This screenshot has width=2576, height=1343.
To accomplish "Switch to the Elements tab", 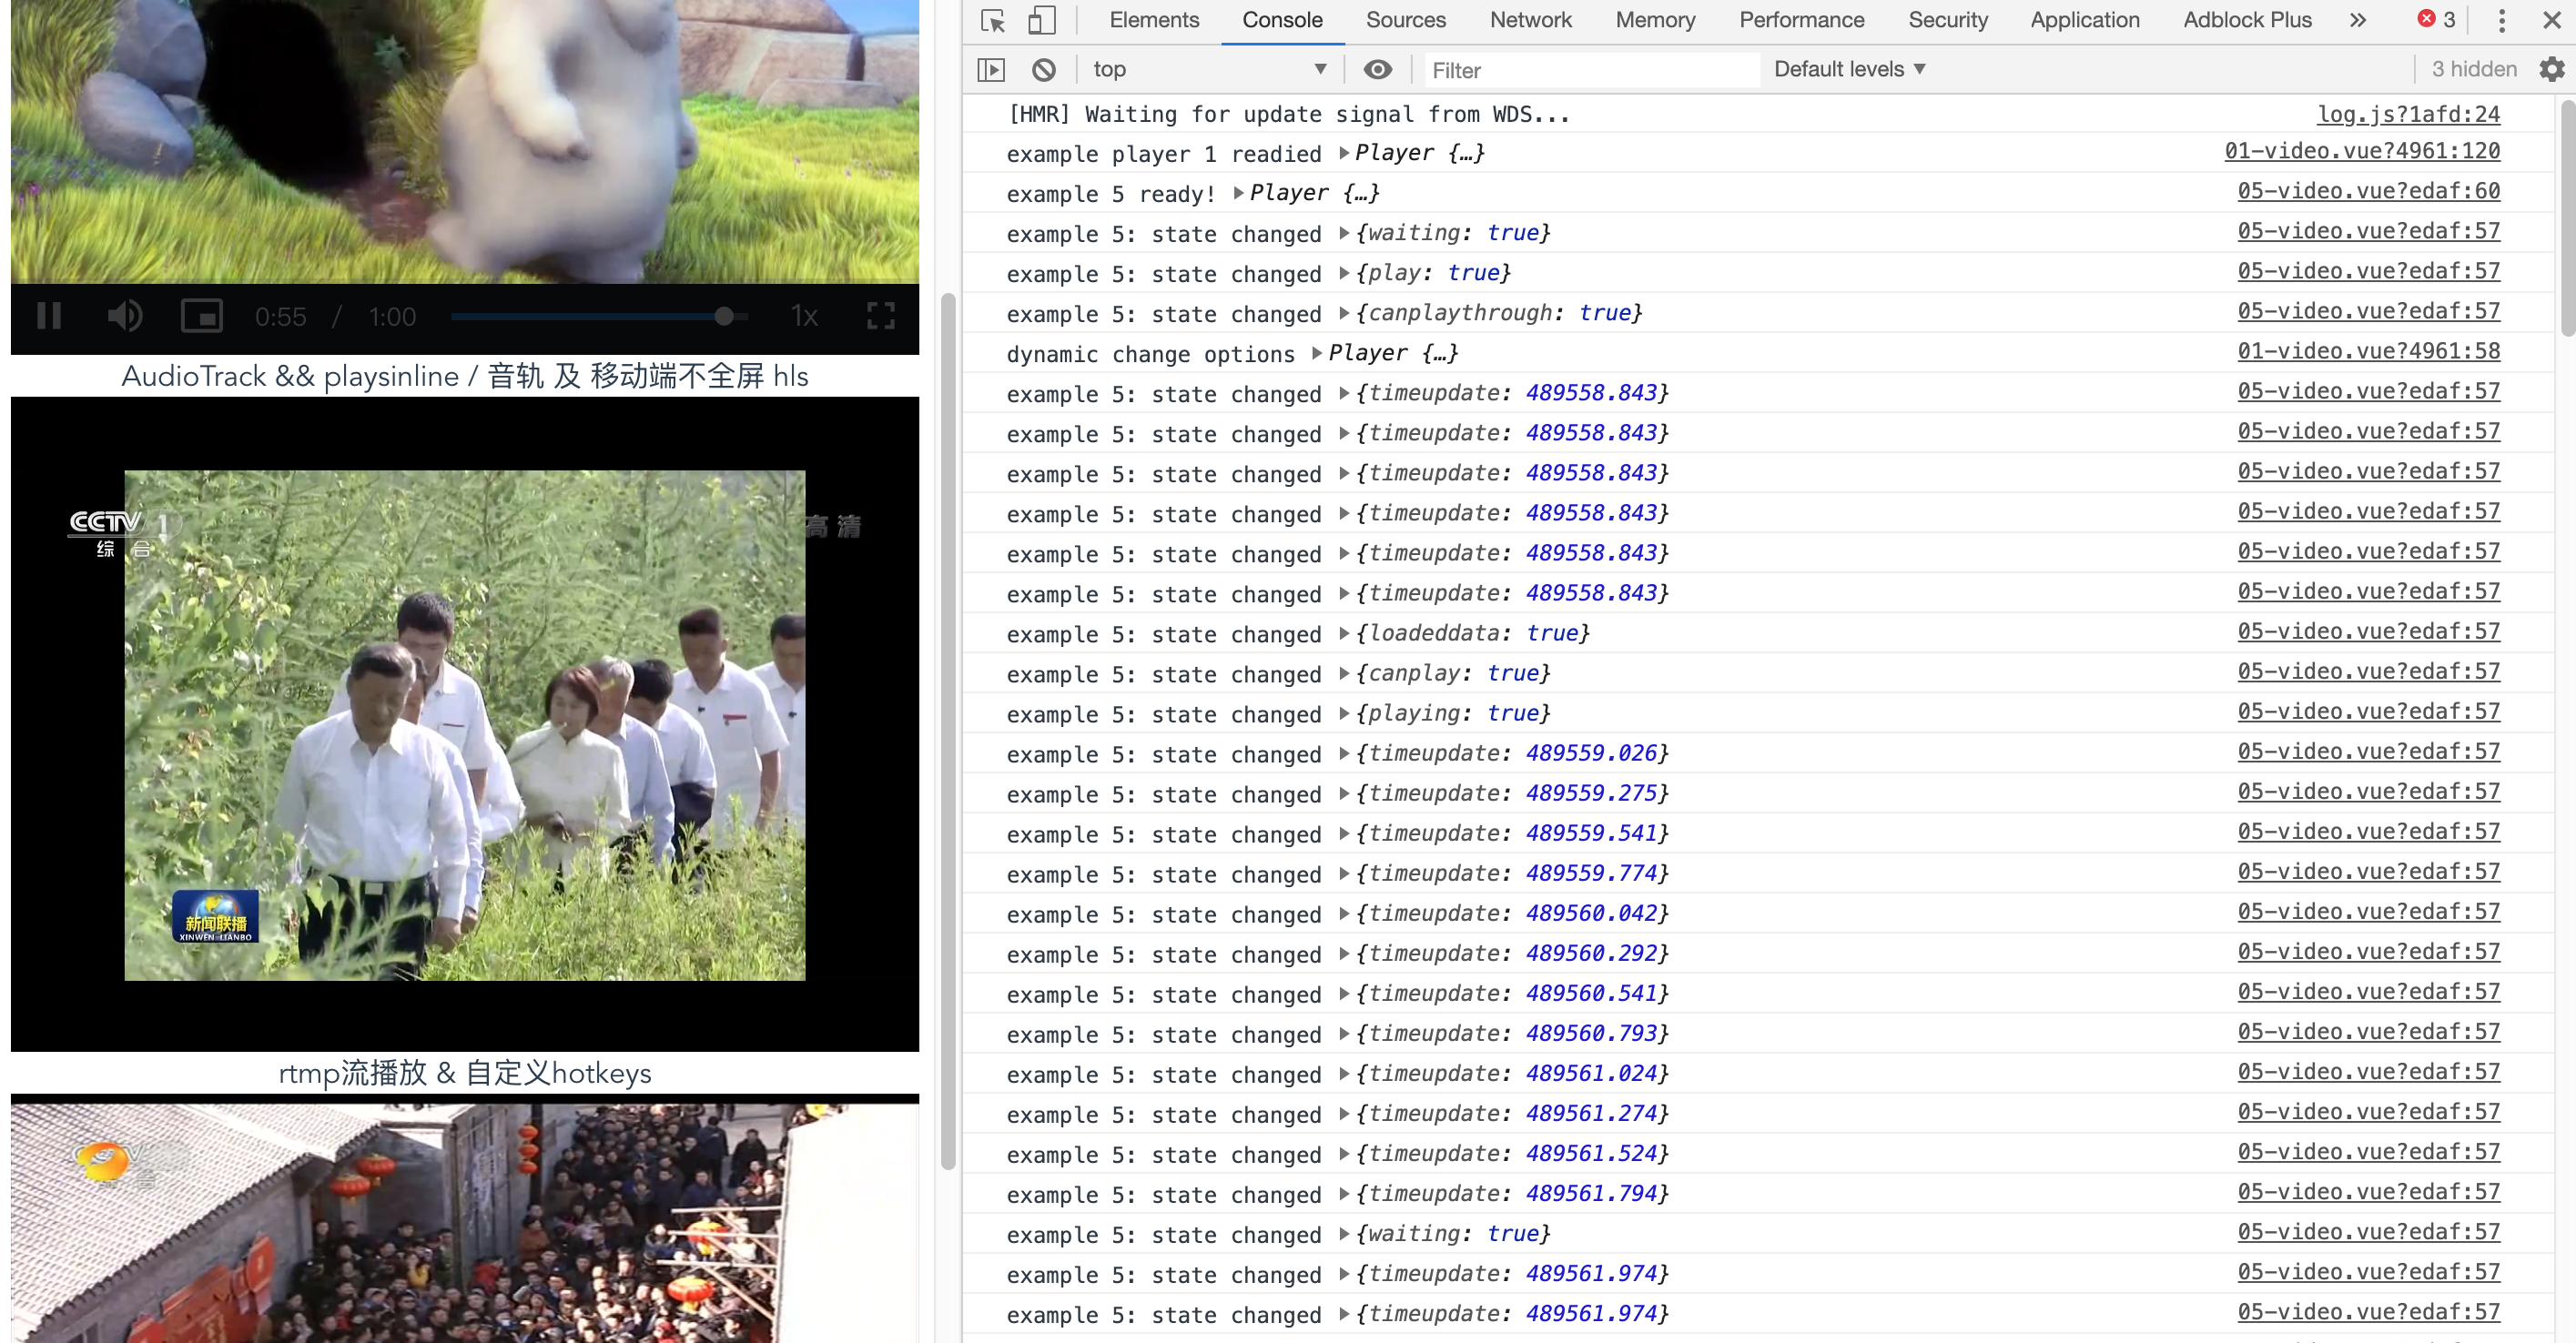I will (1153, 20).
